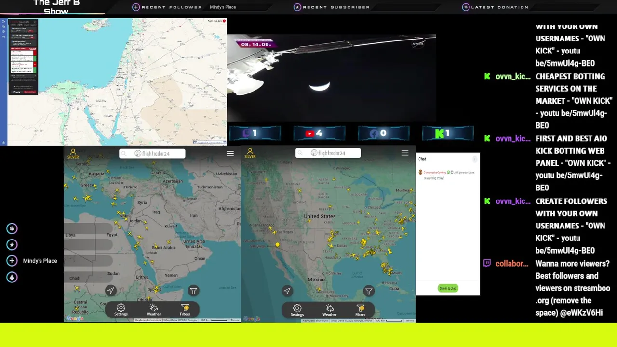Click Kick icon beside CHEAPEST BOTTING SERVICES message
Screen dimensions: 617x347
pos(487,76)
